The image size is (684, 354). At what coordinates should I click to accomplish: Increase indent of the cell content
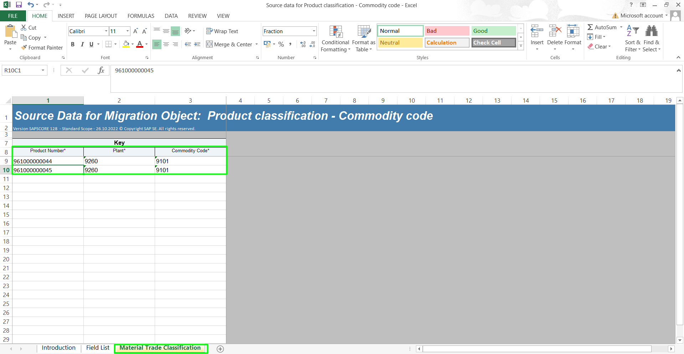[197, 44]
